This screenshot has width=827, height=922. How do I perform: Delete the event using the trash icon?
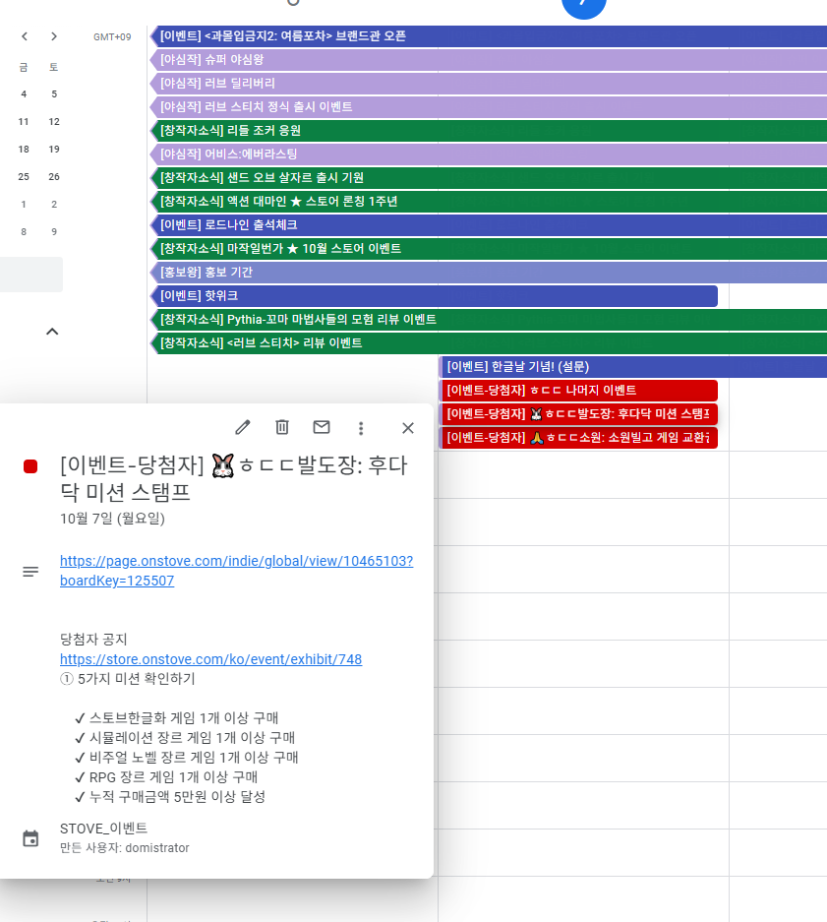coord(282,427)
